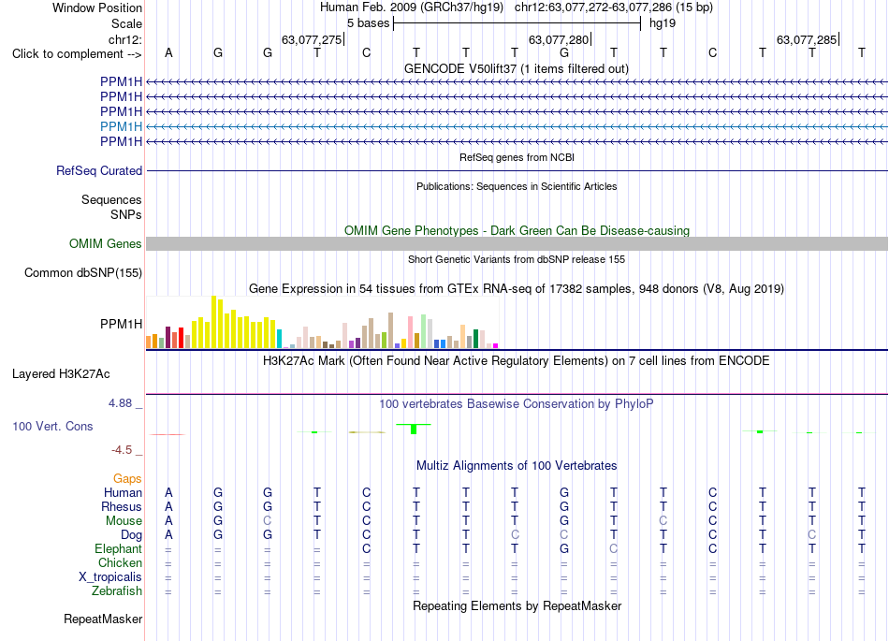The height and width of the screenshot is (641, 889).
Task: Select the Zebrafish alignment row label
Action: (x=117, y=591)
